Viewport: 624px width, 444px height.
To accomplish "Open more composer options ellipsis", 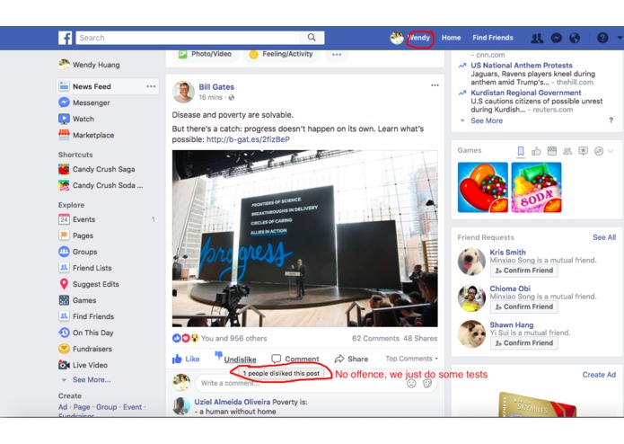I will point(337,55).
